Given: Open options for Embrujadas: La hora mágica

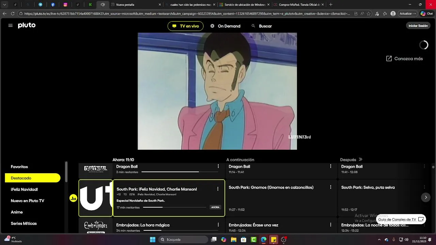Looking at the screenshot, I should coord(218,225).
